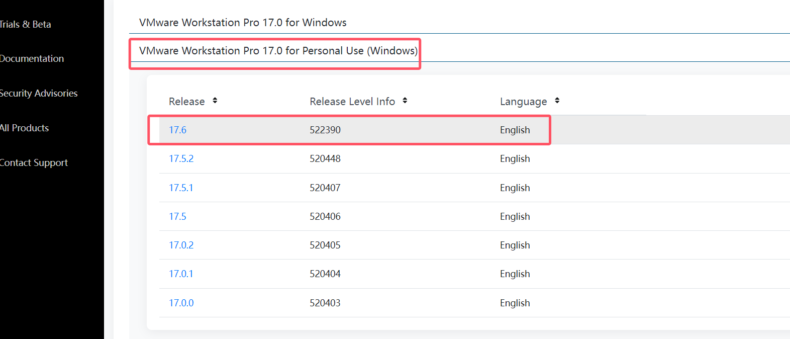
Task: Open release 17.0.2 link
Action: (x=181, y=245)
